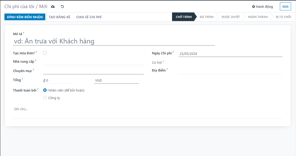Click help mark next to Tổng
296x156 pixels.
(x=22, y=79)
